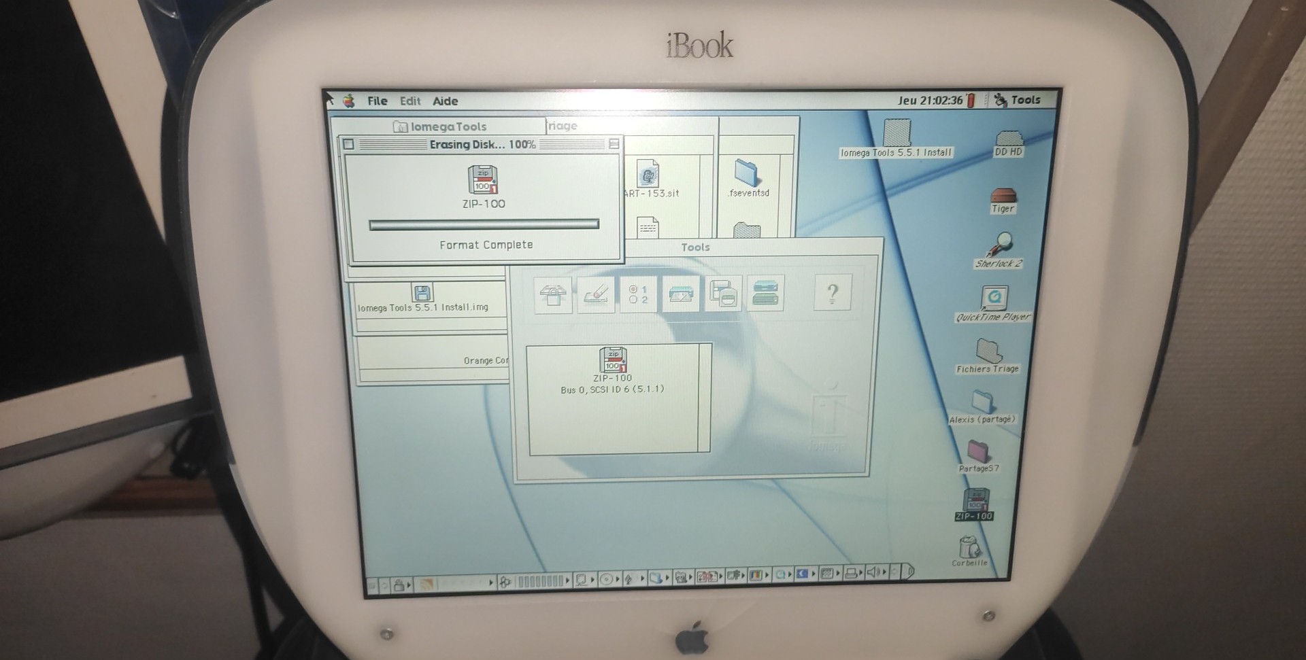Click the padlock protect icon in Tools window
Image resolution: width=1306 pixels, height=660 pixels.
pos(553,294)
